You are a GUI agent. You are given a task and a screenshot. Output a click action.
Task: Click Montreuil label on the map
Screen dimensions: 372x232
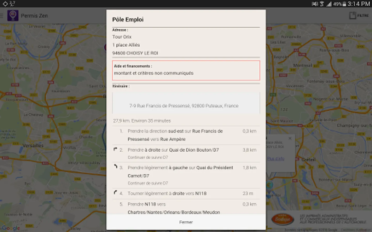pyautogui.click(x=303, y=65)
